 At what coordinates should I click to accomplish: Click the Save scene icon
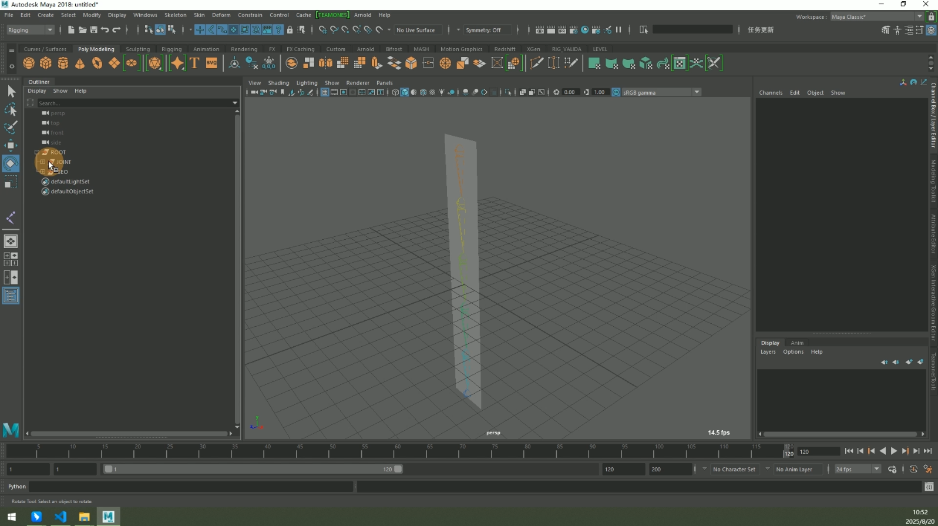click(93, 30)
